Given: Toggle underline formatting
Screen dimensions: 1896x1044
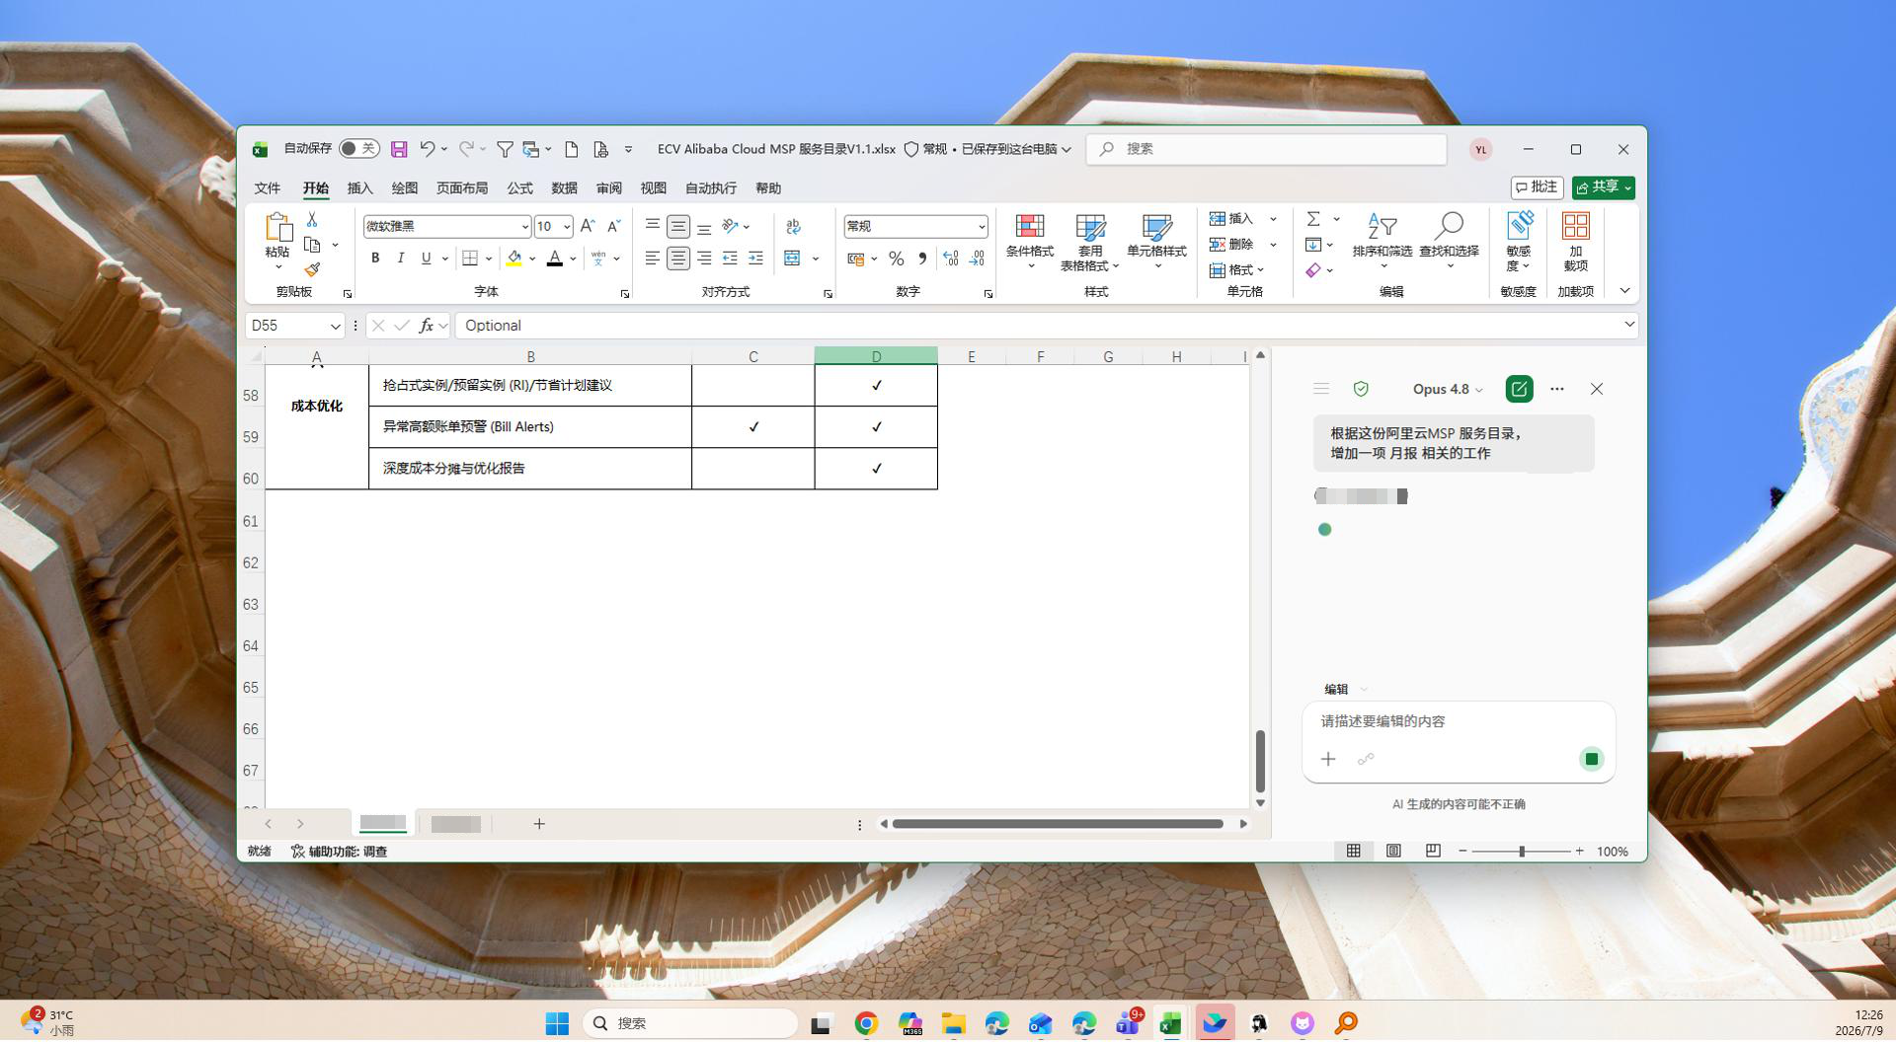Looking at the screenshot, I should point(427,259).
